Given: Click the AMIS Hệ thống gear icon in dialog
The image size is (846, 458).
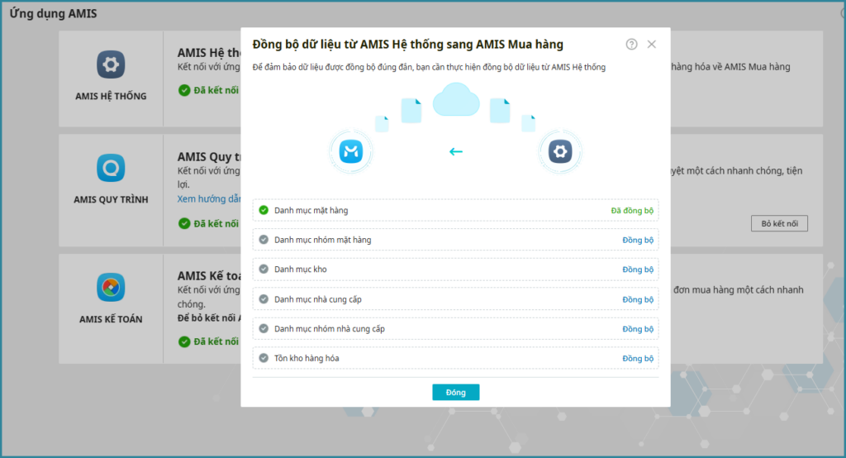Looking at the screenshot, I should [x=560, y=151].
